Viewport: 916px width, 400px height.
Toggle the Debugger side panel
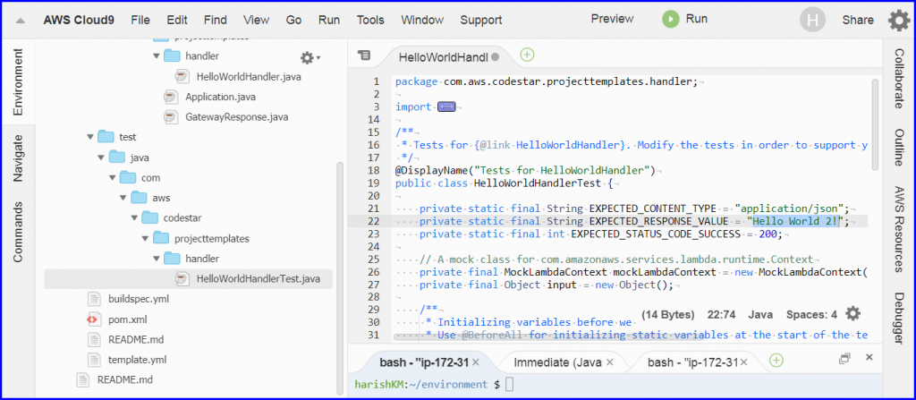(x=899, y=318)
